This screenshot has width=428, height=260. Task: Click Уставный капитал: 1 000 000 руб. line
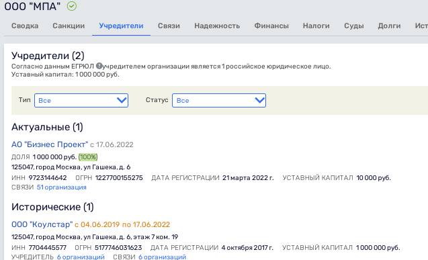65,75
